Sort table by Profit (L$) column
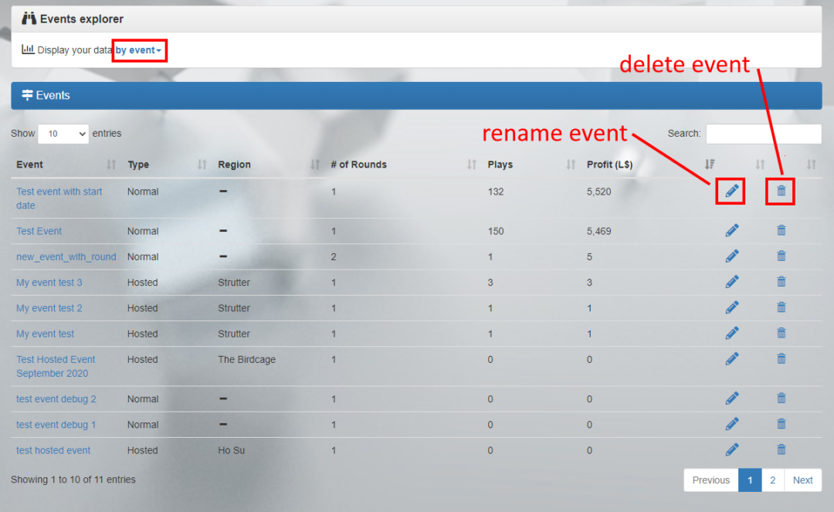The image size is (834, 512). pyautogui.click(x=609, y=164)
